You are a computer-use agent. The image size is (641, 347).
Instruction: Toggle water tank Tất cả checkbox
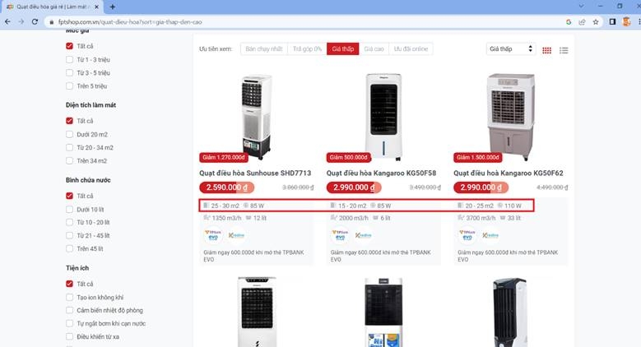(69, 196)
